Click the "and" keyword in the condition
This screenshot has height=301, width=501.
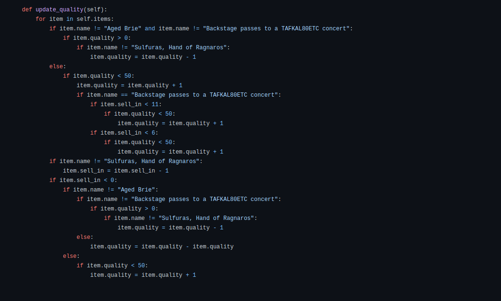[150, 28]
